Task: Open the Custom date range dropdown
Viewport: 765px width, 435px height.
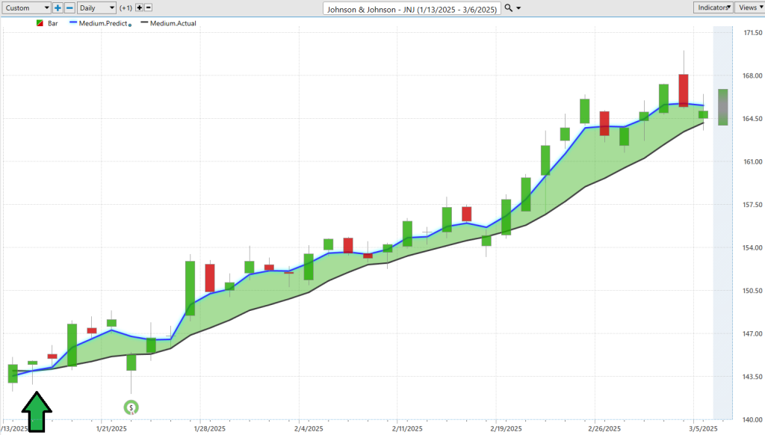Action: click(26, 7)
